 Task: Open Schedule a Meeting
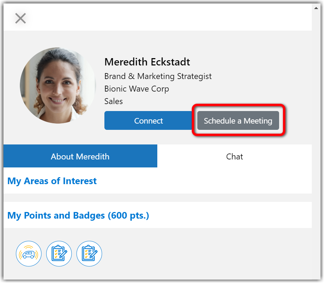pos(238,120)
